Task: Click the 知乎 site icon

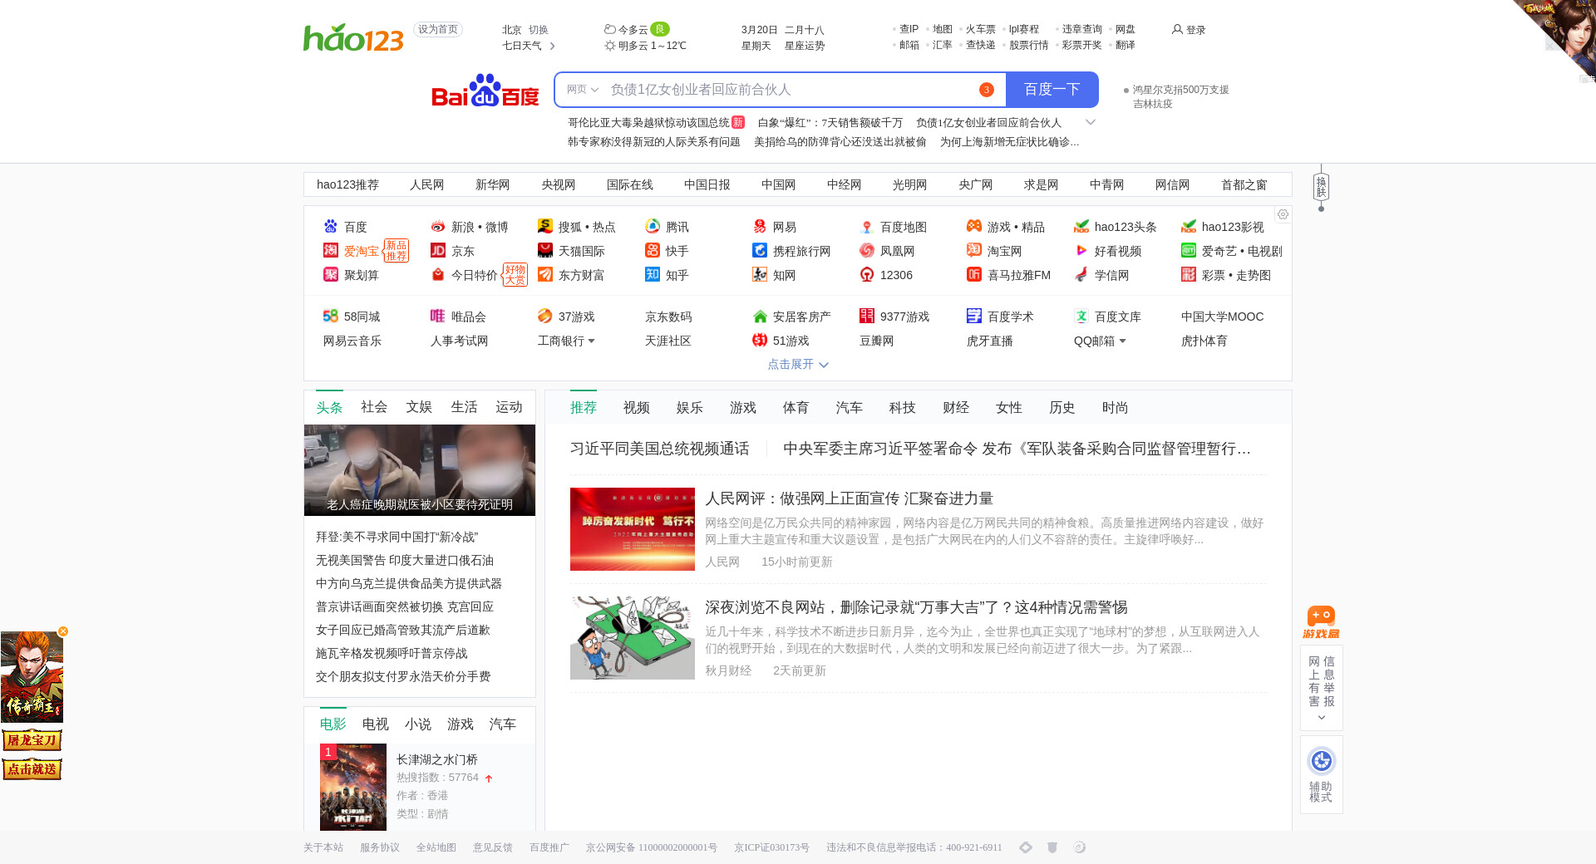Action: [x=653, y=275]
